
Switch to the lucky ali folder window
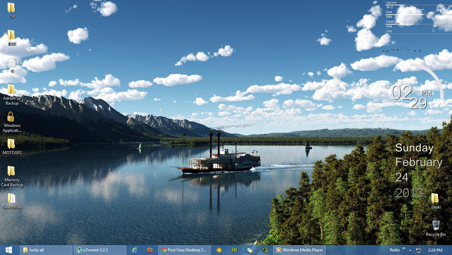click(x=46, y=250)
